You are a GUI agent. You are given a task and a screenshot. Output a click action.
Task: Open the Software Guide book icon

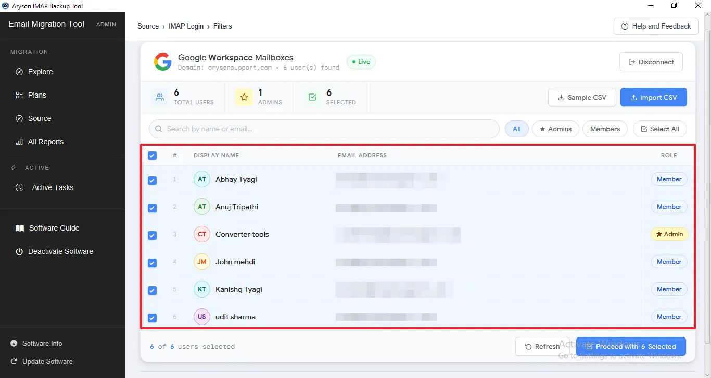coord(20,228)
